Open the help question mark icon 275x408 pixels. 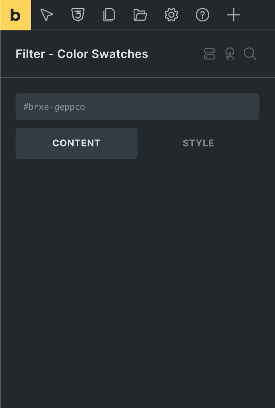pos(203,15)
